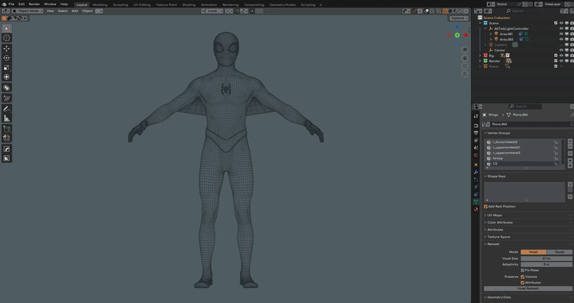Hide the Rig collection with eye icon
This screenshot has height=303, width=574.
coord(561,56)
